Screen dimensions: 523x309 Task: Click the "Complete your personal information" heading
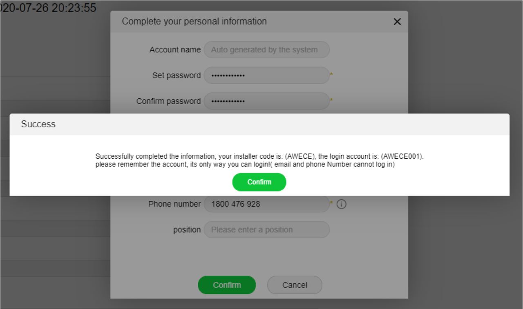194,22
